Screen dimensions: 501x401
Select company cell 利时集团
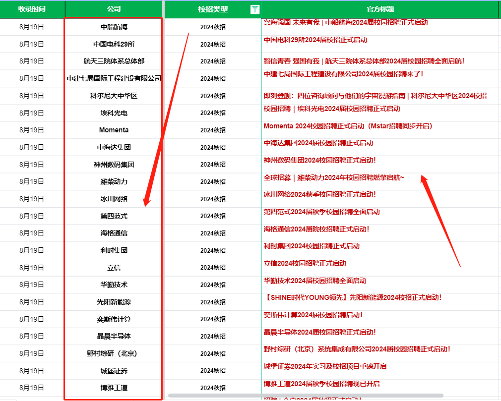coord(114,250)
